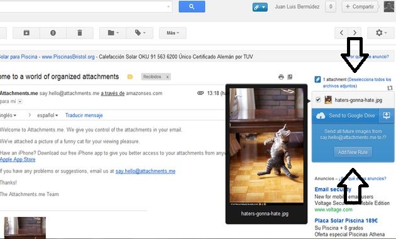
Task: Open the search options dropdown arrow
Action: [168, 6]
